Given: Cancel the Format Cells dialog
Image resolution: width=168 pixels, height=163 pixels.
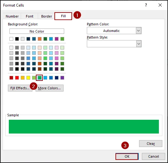Looking at the screenshot, I should point(153,156).
